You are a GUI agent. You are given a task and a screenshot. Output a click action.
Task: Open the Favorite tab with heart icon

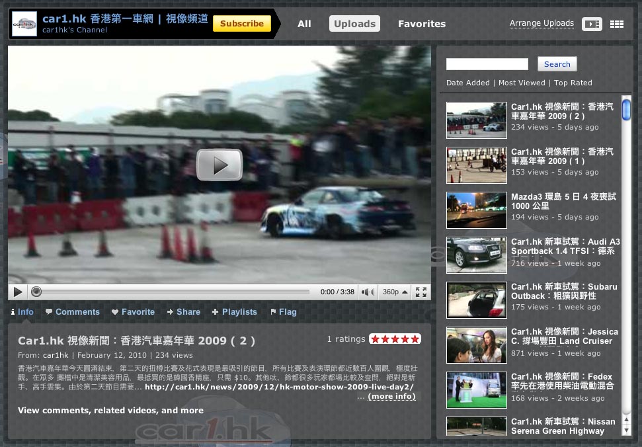(133, 312)
